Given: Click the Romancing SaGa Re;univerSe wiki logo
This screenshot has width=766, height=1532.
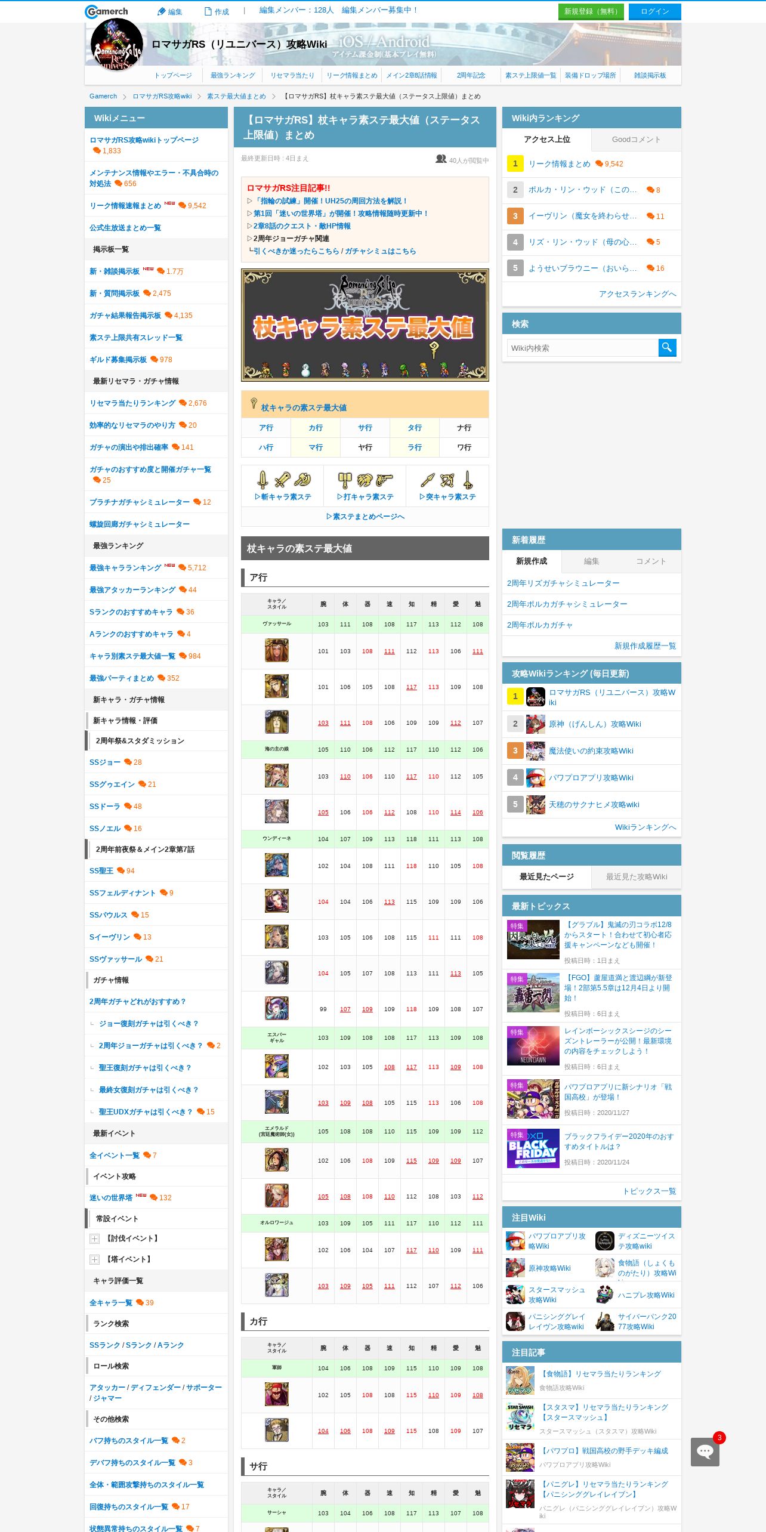Looking at the screenshot, I should coord(116,45).
